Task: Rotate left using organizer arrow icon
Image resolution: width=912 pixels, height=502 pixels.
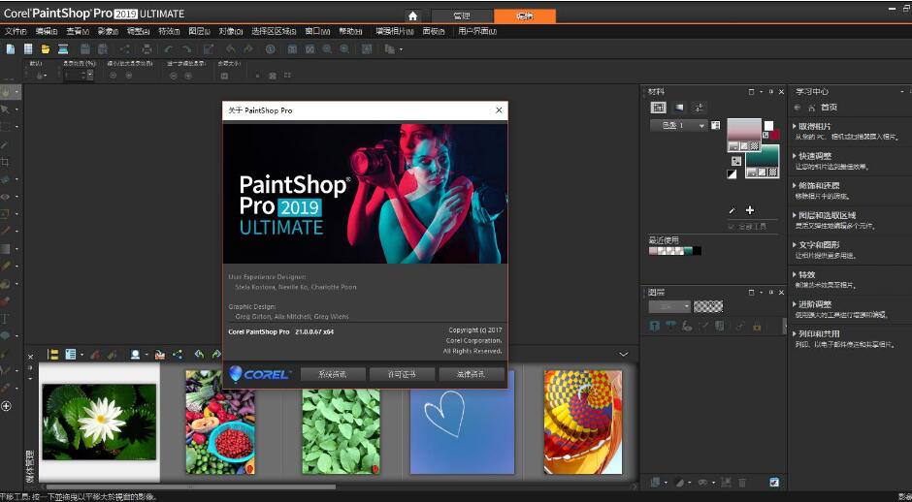Action: point(199,354)
